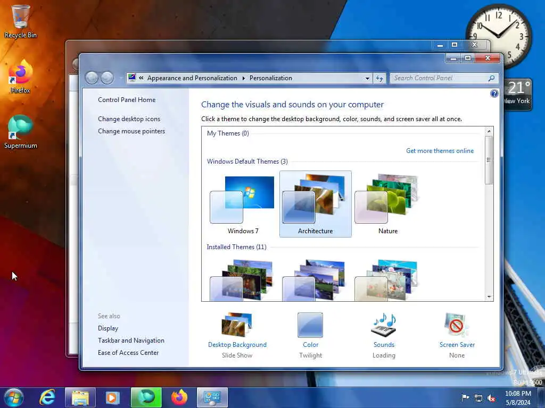Click Get more themes online
The image size is (545, 408).
440,151
